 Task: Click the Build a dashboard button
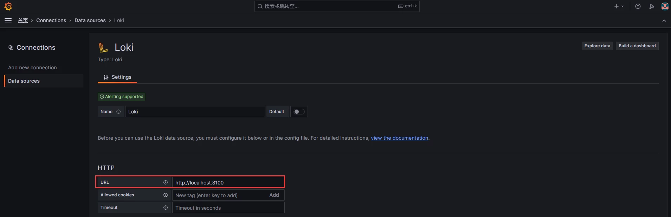point(637,46)
